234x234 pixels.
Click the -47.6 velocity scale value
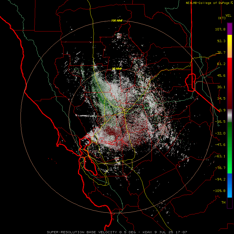220,145
